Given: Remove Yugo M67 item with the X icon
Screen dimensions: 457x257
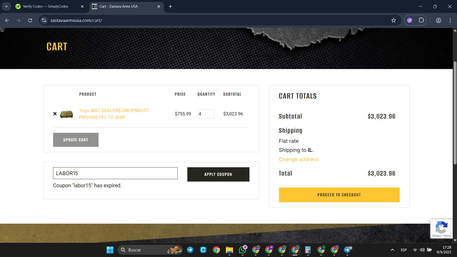Looking at the screenshot, I should click(x=55, y=114).
